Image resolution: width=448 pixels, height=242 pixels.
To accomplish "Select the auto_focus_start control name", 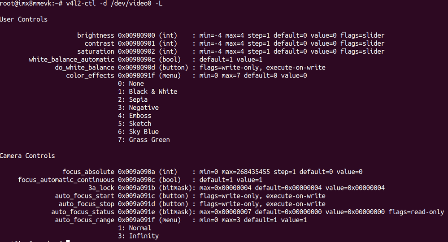I will tap(84, 196).
